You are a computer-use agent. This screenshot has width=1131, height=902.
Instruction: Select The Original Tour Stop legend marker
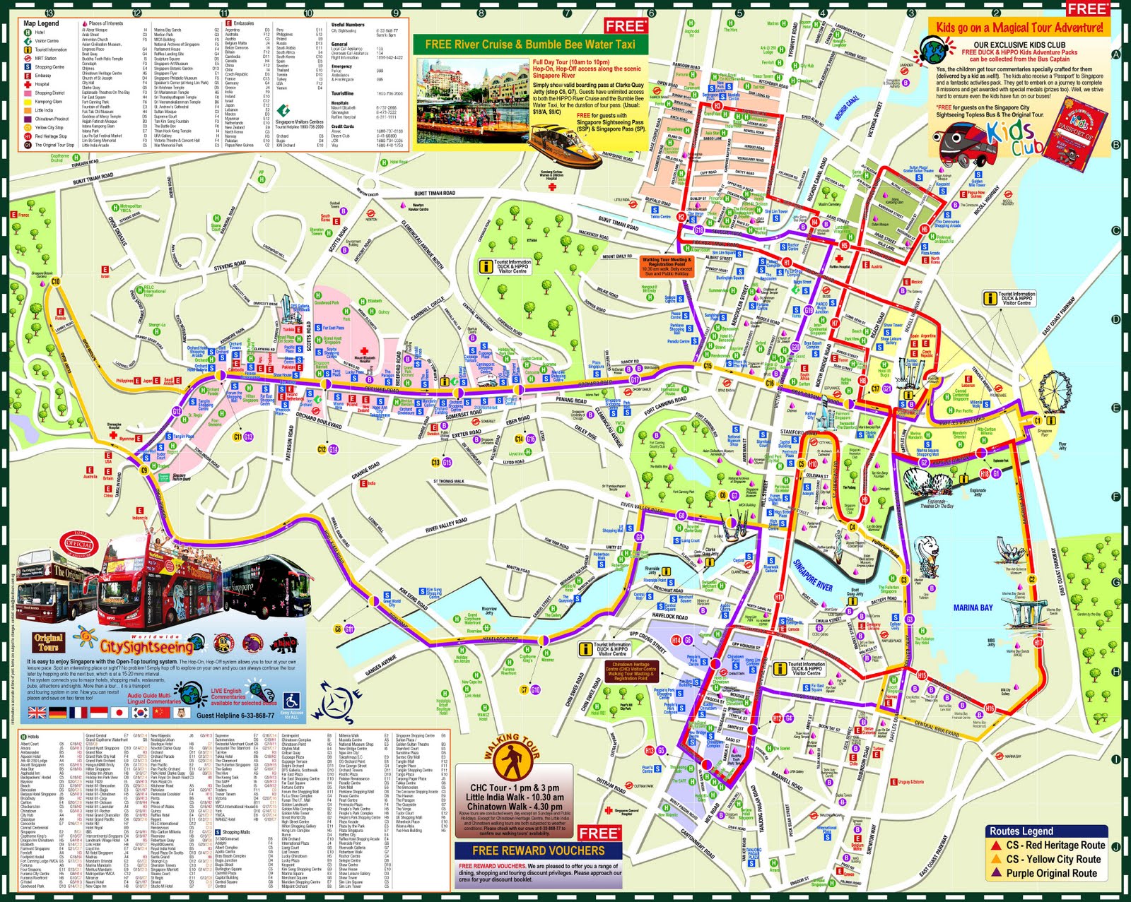(28, 145)
